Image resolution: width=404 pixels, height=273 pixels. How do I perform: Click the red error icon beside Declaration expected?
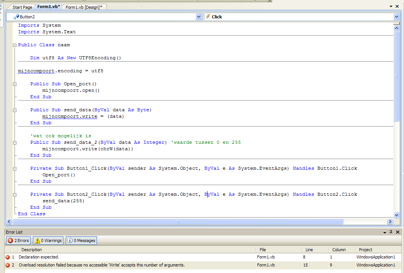click(x=8, y=257)
